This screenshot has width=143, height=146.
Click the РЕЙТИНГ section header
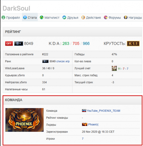[x=72, y=32]
